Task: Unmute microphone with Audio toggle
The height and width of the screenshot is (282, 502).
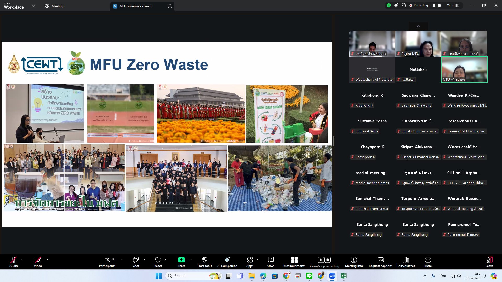Action: (x=13, y=260)
